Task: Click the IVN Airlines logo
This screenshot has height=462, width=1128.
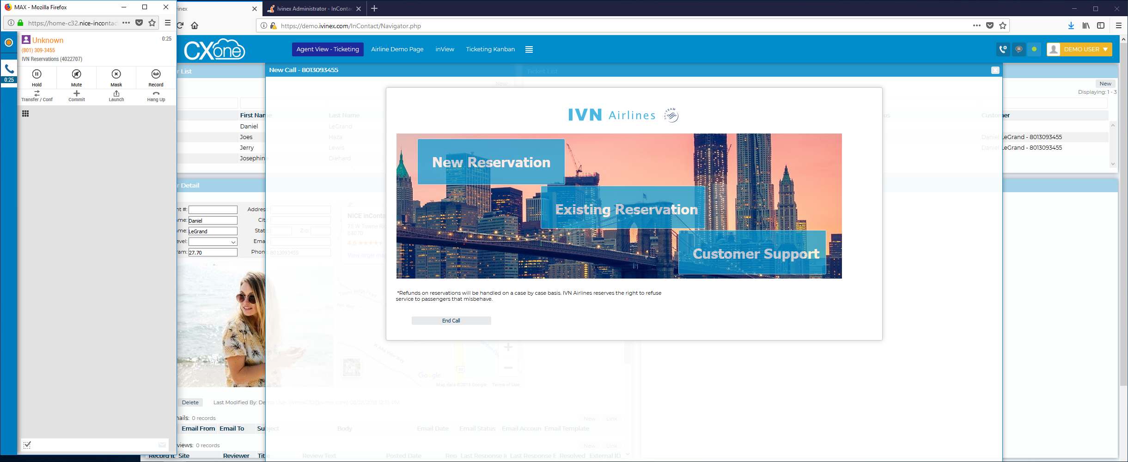Action: coord(623,115)
